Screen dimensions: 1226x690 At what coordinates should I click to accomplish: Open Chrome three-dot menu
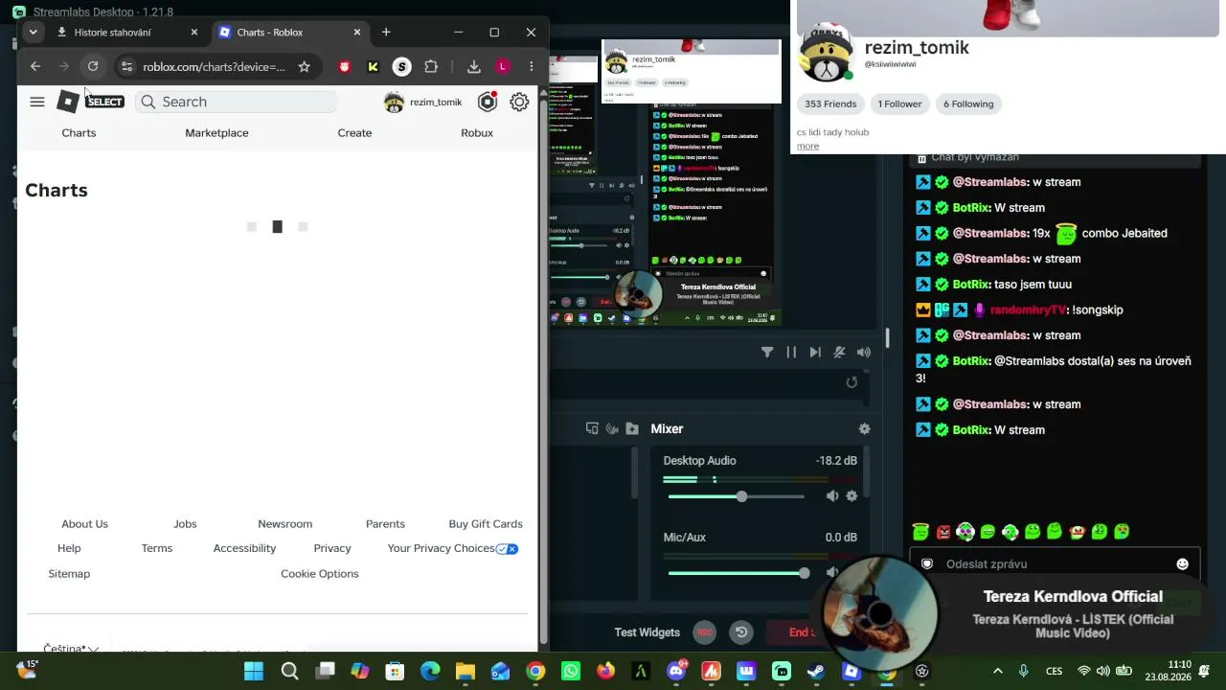click(x=532, y=66)
